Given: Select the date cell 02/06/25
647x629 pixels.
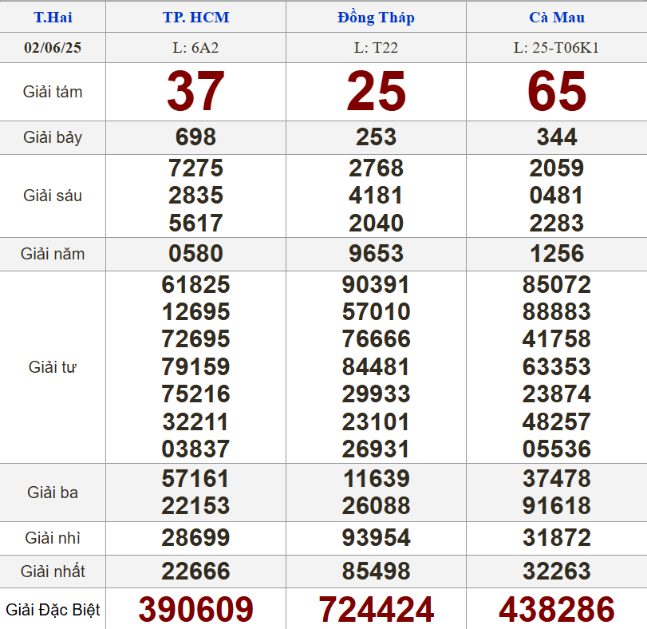Looking at the screenshot, I should coord(53,48).
